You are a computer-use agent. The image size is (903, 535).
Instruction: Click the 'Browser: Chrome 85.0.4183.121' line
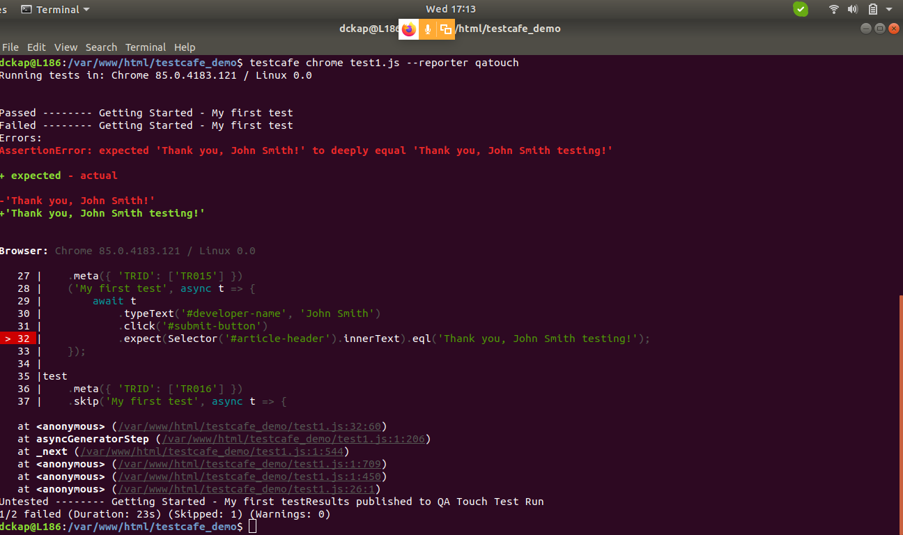tap(128, 251)
